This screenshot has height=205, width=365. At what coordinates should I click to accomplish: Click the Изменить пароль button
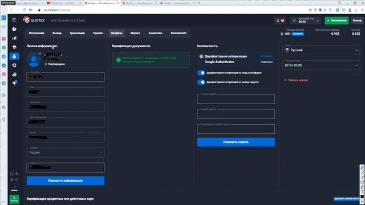point(236,142)
